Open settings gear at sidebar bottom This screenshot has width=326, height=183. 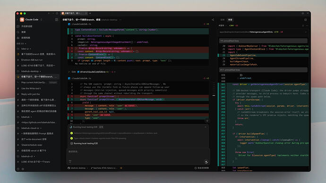(23, 169)
